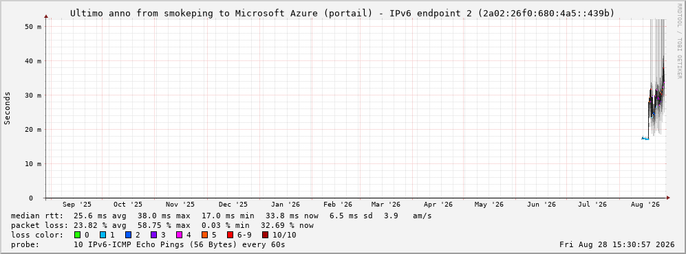
Task: Click the red 6-9 loss swatch
Action: click(x=230, y=235)
